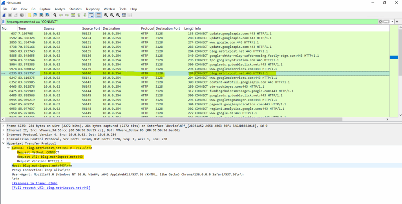Screen dimensions: 402x204
Task: Select packet 6945 www.googletagmanager.com
Action: point(195,100)
